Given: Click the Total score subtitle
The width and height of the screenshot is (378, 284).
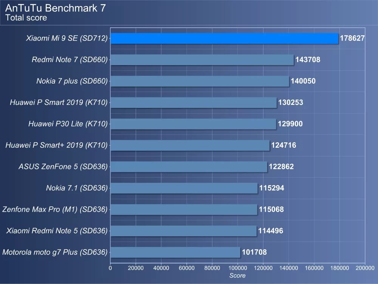Looking at the screenshot, I should coord(26,18).
